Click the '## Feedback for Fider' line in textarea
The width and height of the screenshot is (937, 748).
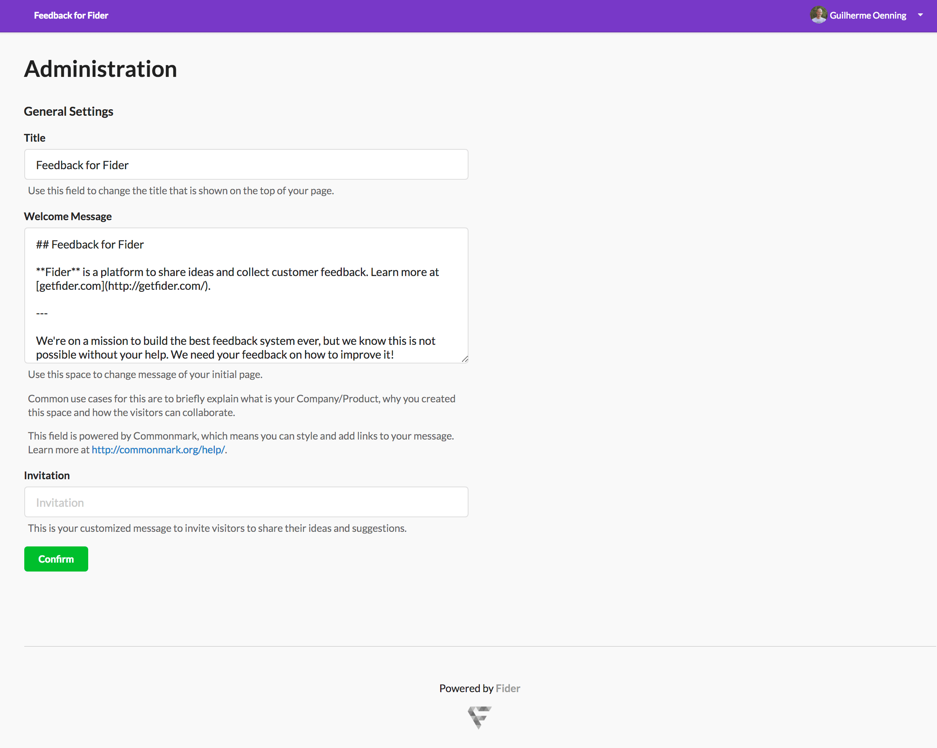pos(90,245)
